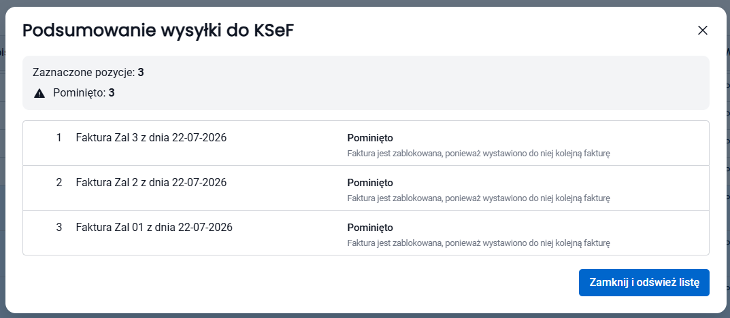
Task: Click the Podsumowanie wysyłki do KSeF title
Action: 159,31
